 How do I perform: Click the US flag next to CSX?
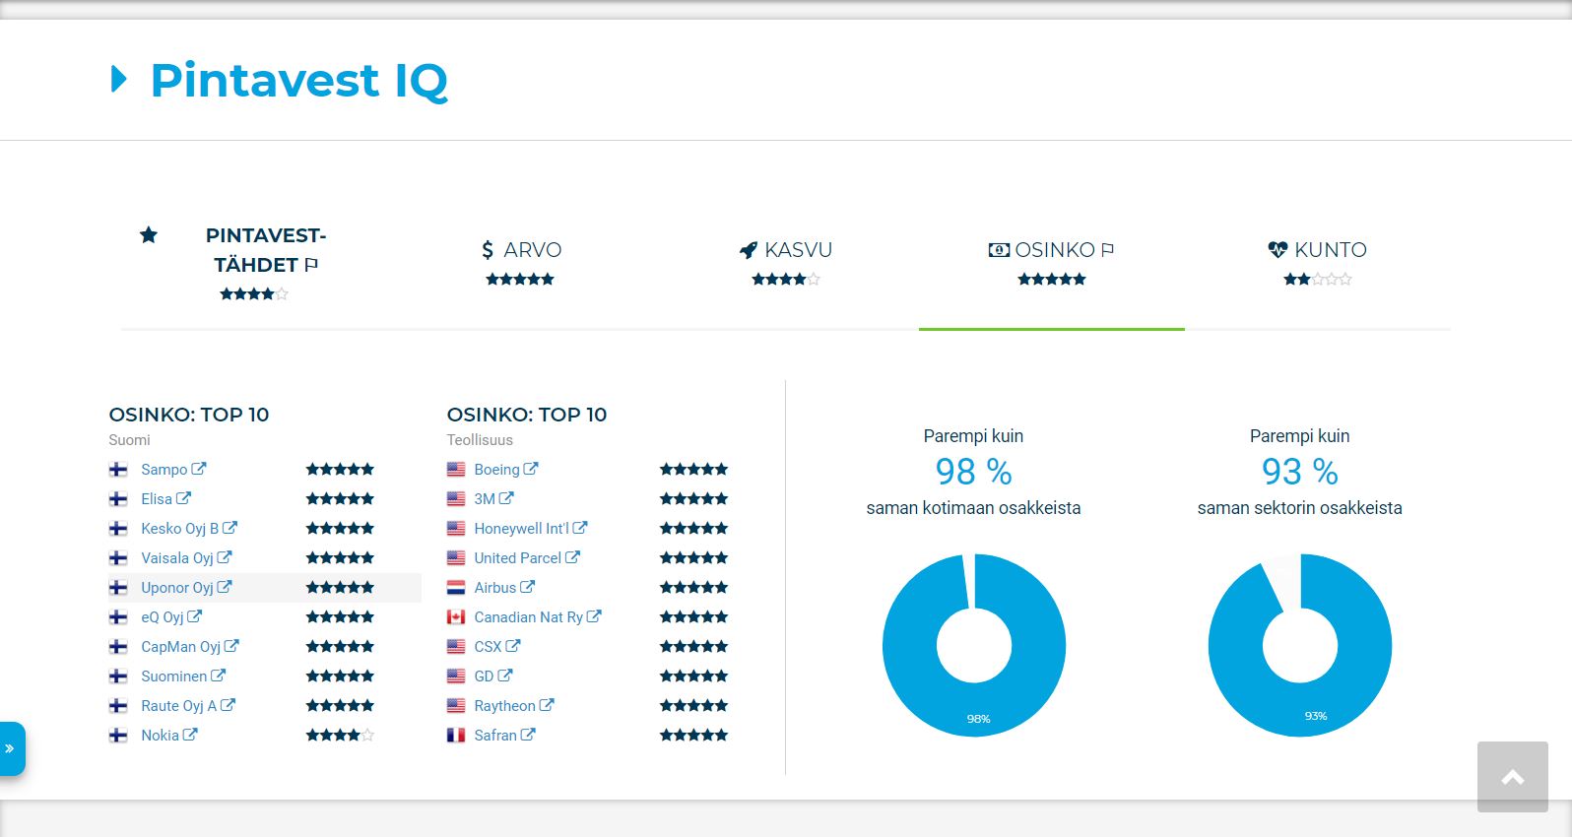click(456, 647)
